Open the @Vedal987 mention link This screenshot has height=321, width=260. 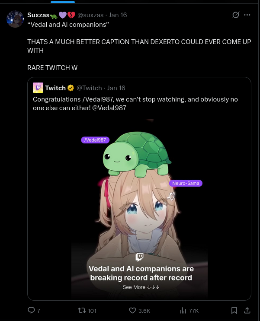click(109, 108)
